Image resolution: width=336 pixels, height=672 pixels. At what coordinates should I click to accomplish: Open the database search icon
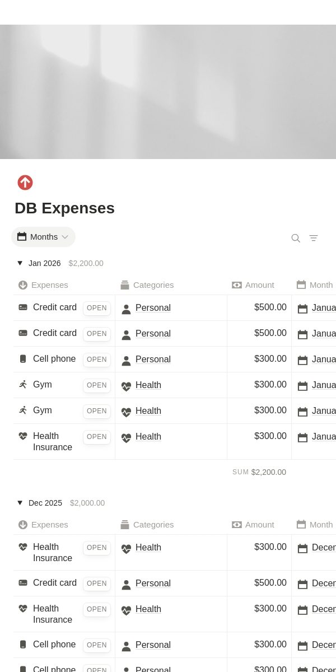point(296,238)
